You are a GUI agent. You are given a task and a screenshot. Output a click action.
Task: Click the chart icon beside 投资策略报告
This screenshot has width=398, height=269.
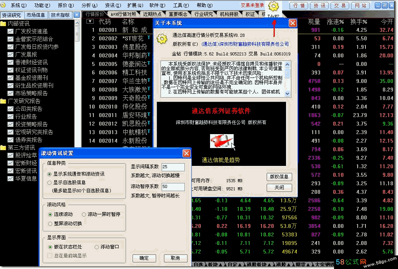10,124
